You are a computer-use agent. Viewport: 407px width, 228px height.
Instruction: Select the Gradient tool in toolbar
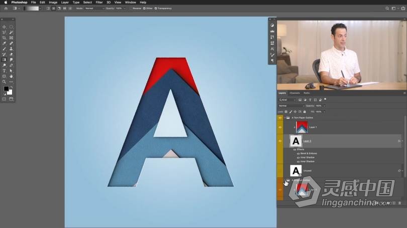point(4,60)
